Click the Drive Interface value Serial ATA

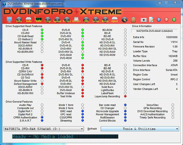pos(171,70)
